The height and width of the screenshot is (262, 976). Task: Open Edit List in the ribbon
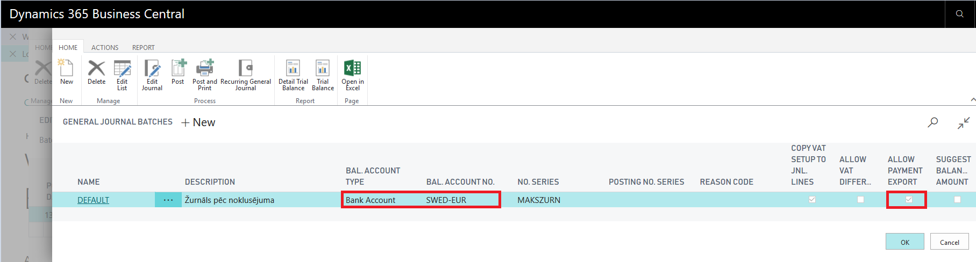tap(122, 75)
